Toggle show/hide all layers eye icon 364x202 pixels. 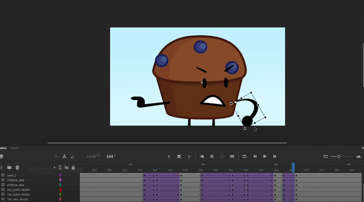pos(67,167)
